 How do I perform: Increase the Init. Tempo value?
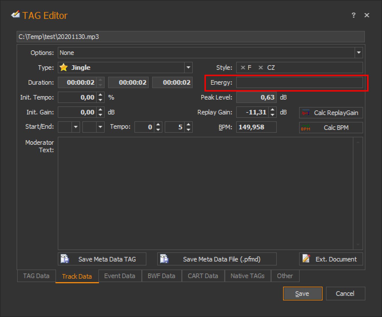100,95
